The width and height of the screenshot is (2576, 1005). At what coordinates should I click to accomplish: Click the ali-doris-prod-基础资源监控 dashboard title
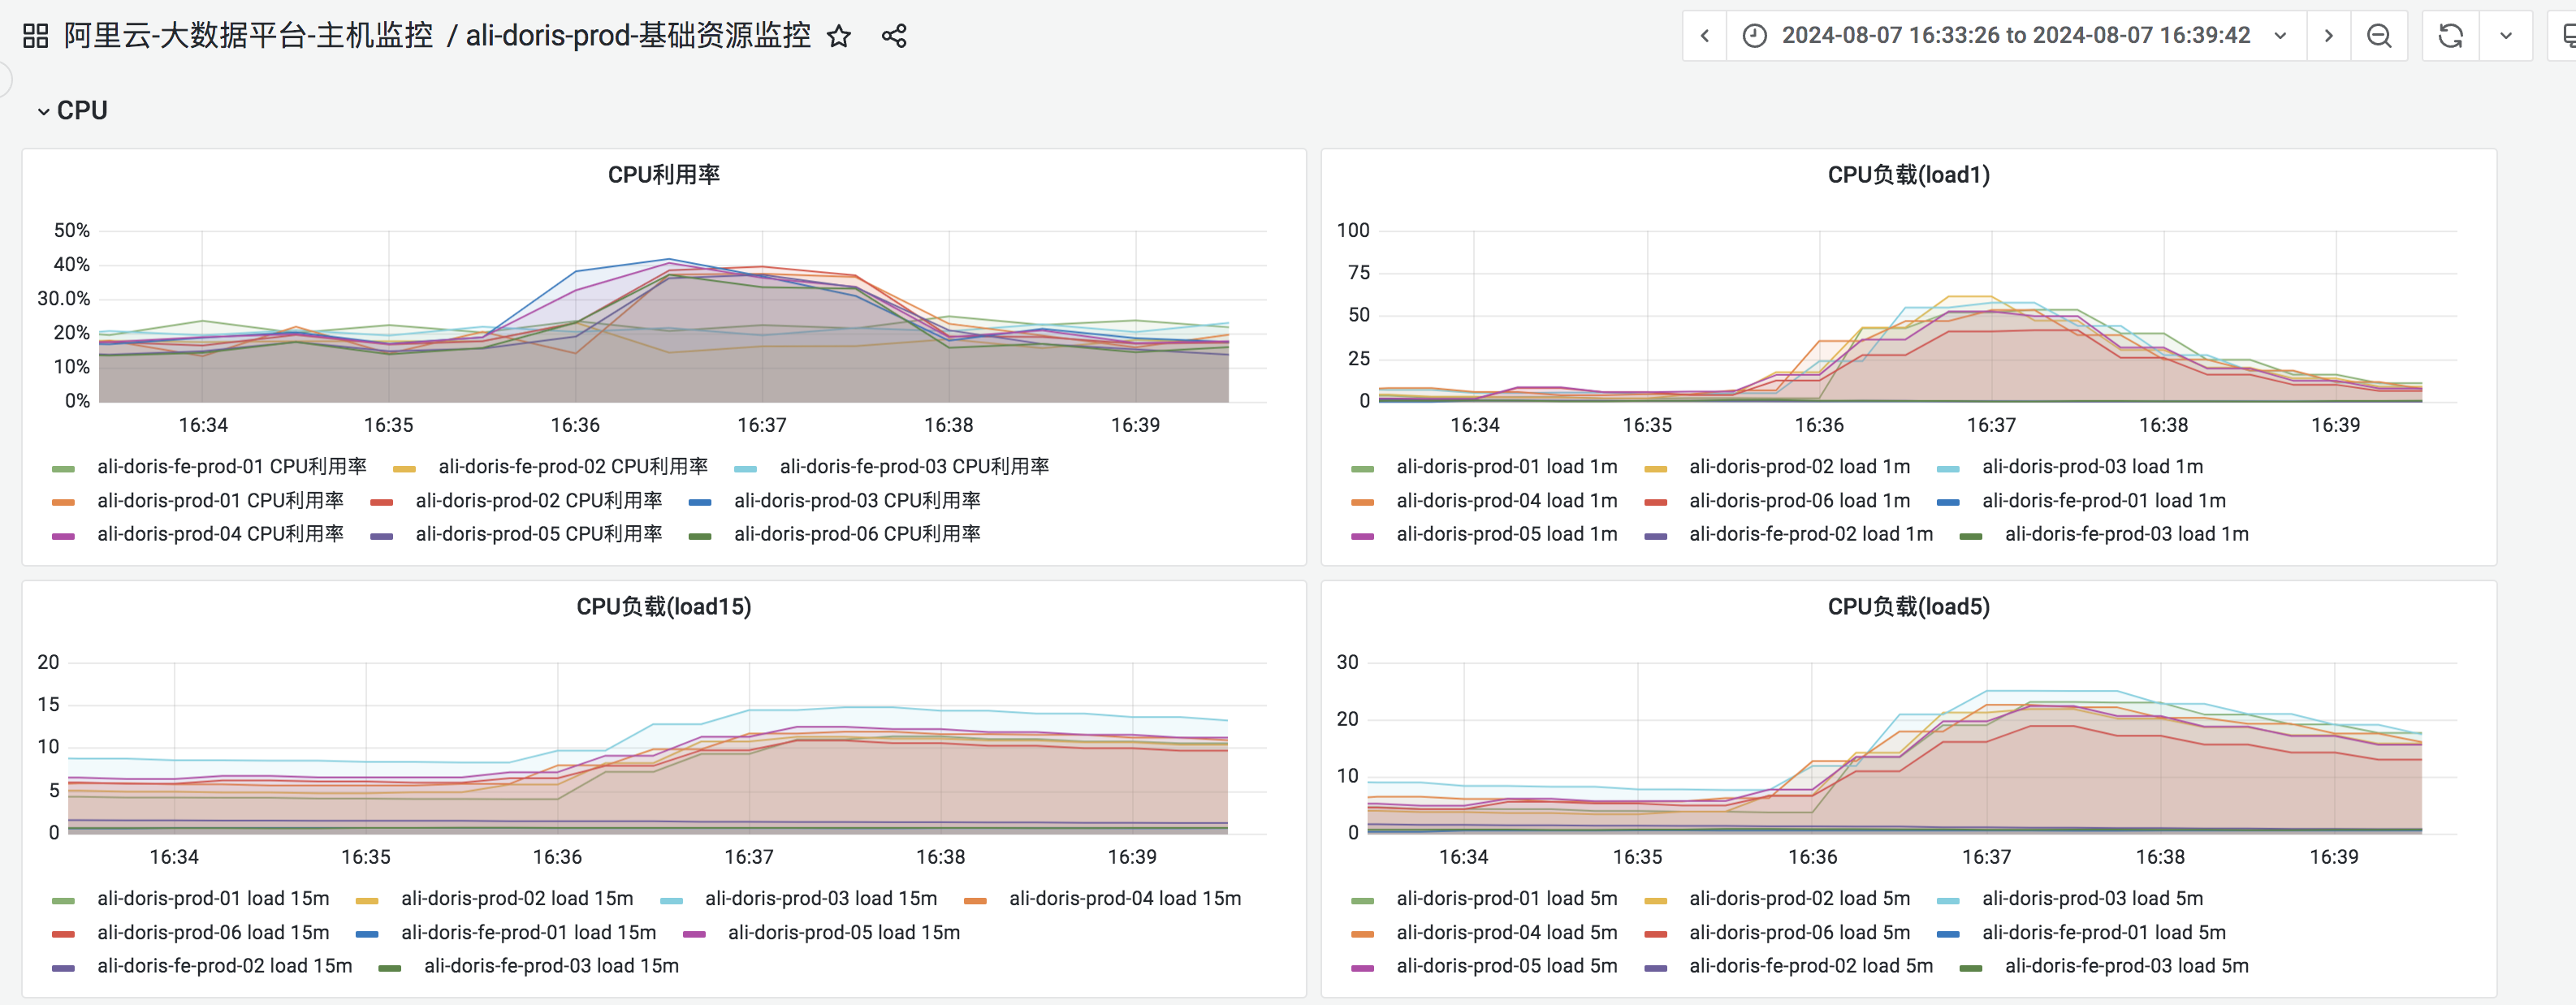(638, 36)
